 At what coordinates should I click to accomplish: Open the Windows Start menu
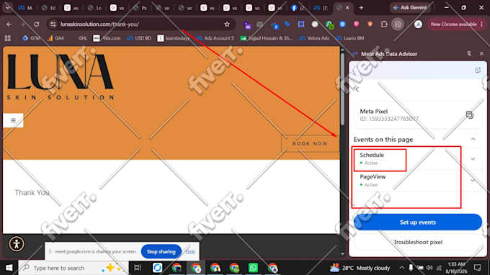(9, 268)
